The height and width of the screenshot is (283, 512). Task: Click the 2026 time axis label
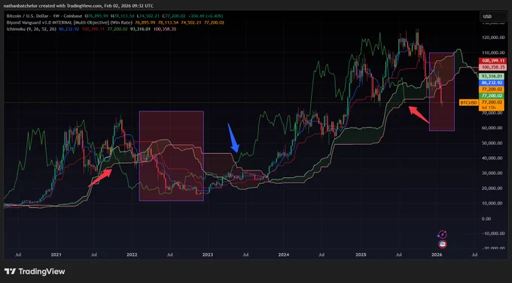pyautogui.click(x=437, y=254)
